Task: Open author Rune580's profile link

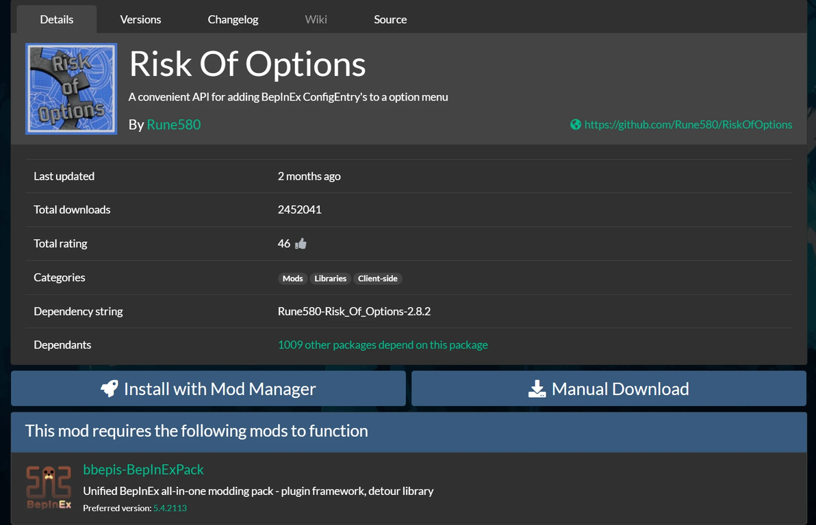Action: (x=174, y=124)
